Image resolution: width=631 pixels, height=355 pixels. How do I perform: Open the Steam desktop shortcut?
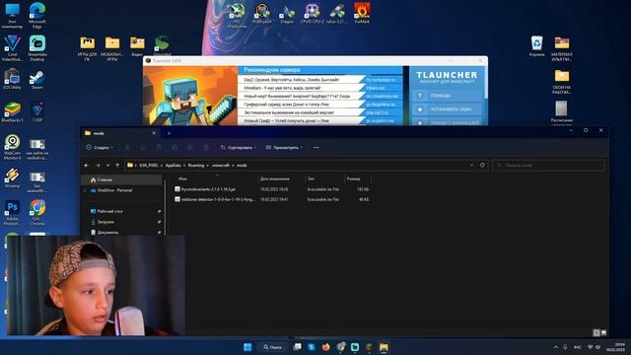(37, 80)
